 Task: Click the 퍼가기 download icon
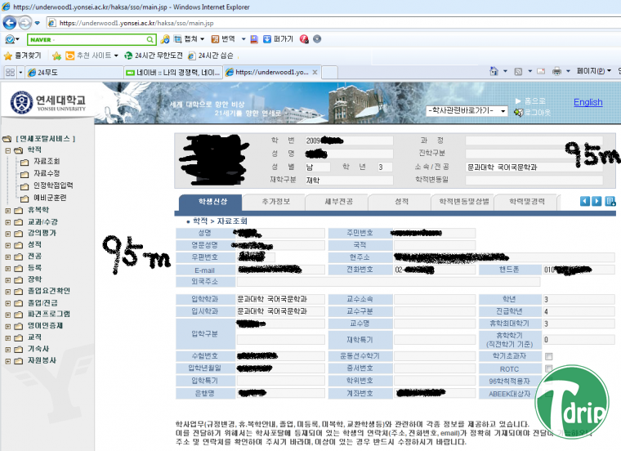(x=267, y=39)
